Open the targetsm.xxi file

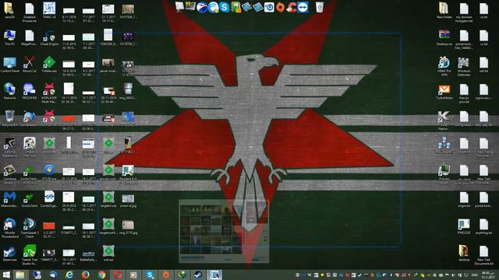pyautogui.click(x=108, y=199)
